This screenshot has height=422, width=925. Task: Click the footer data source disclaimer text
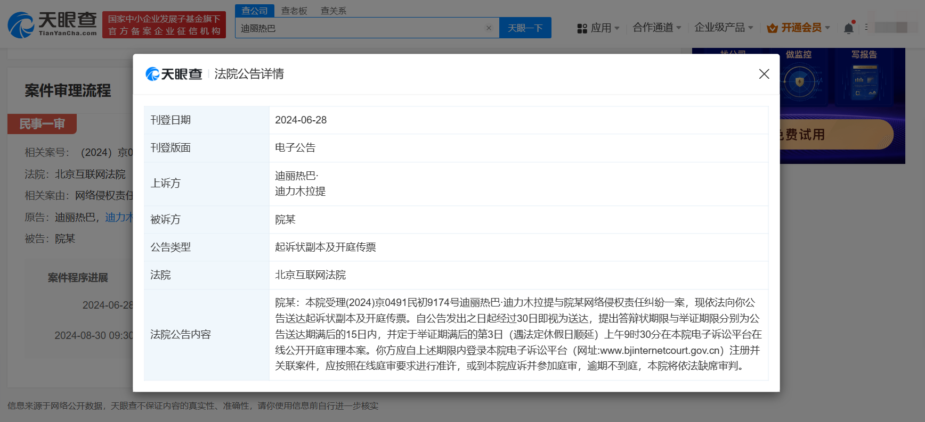(193, 406)
